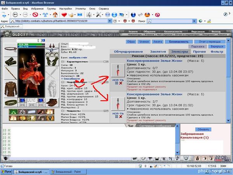Collapse the Характеристики section
The width and height of the screenshot is (233, 175).
pos(63,61)
